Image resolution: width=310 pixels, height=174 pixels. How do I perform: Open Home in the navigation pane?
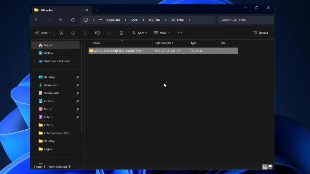pos(55,45)
